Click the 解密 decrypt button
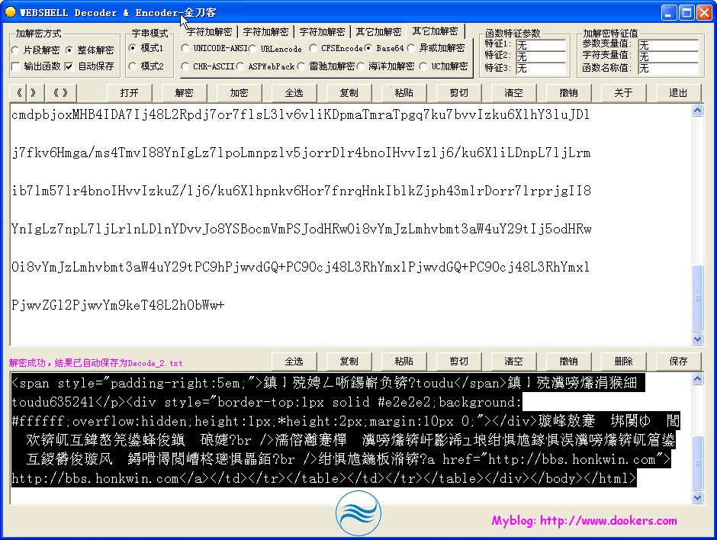Image resolution: width=717 pixels, height=540 pixels. coord(185,93)
